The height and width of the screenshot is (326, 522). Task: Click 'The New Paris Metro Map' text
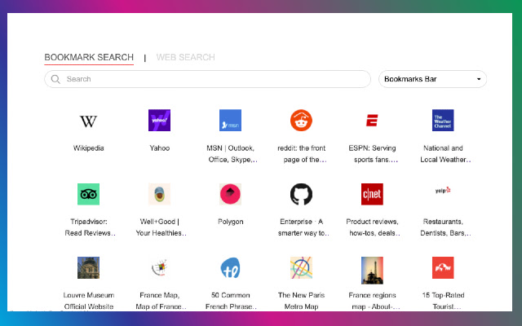click(301, 301)
